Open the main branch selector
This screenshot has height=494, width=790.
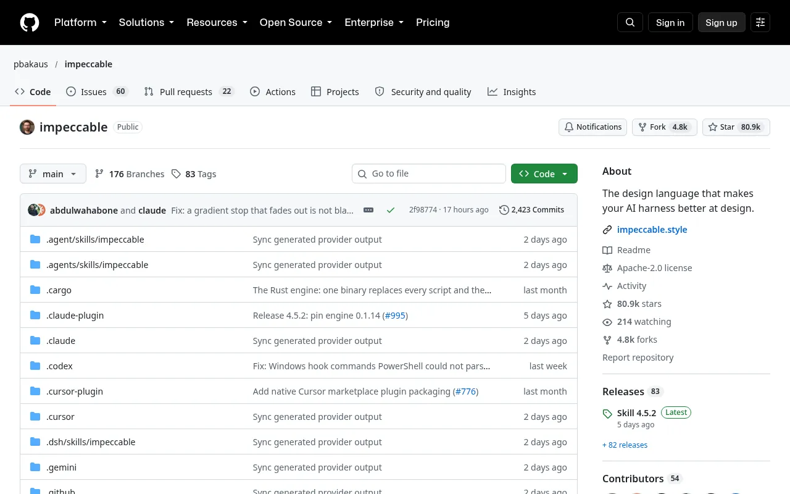pos(53,174)
